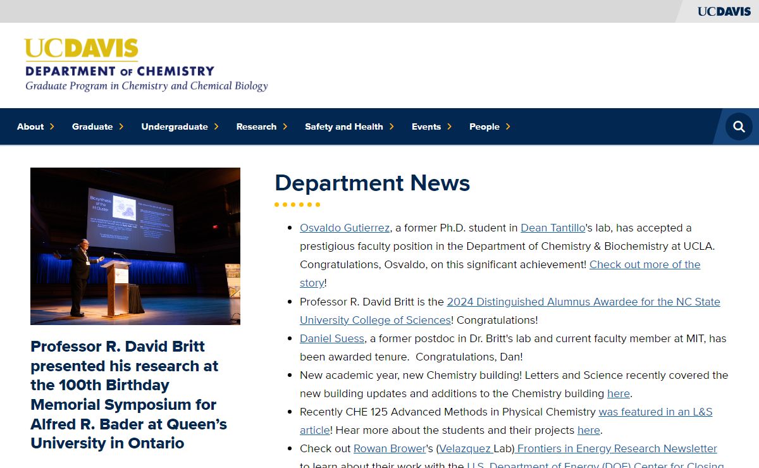Click 'here' link about students' projects

589,430
